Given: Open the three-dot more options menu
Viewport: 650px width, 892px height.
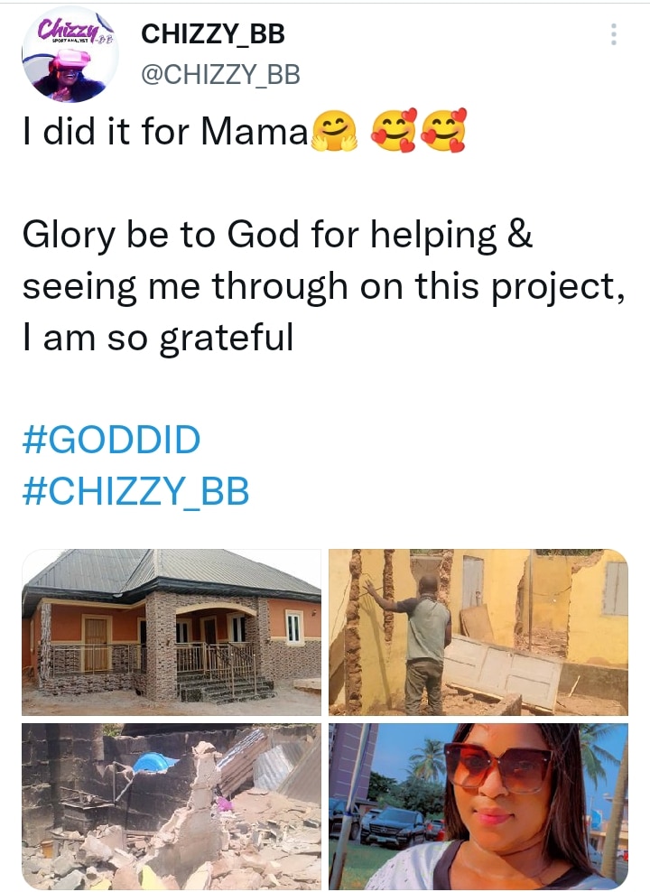Looking at the screenshot, I should 614,35.
